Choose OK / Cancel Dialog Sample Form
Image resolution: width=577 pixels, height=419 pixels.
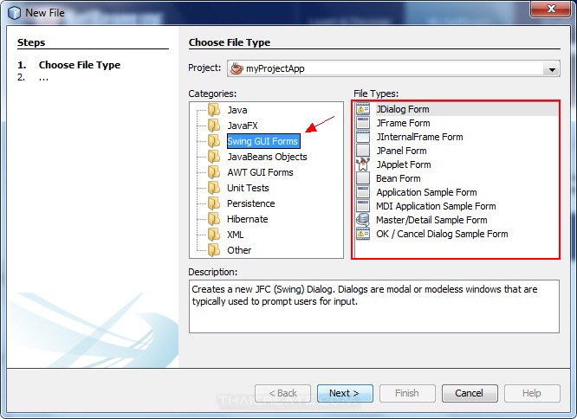442,234
